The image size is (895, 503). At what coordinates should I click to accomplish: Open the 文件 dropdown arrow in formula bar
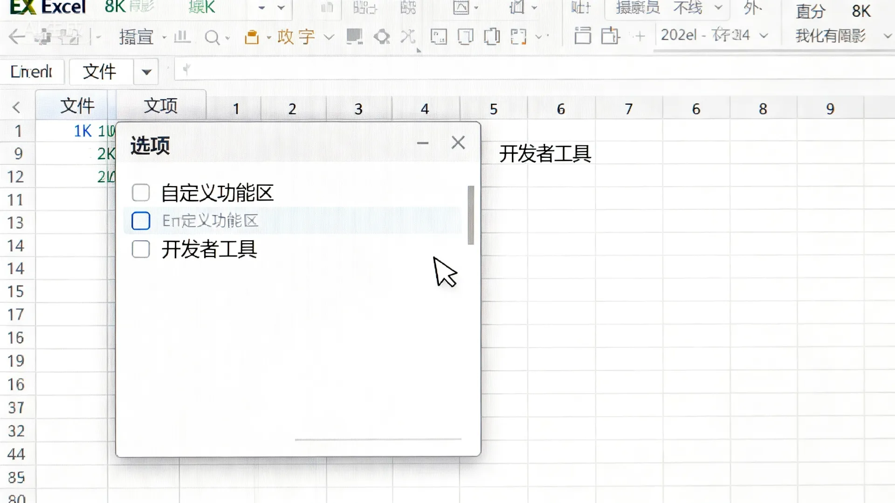pos(146,72)
